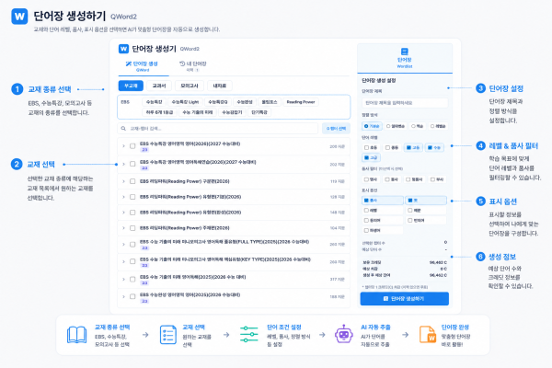Expand the row with 202 지문
Viewport: 552px width, 368px height.
tap(123, 164)
